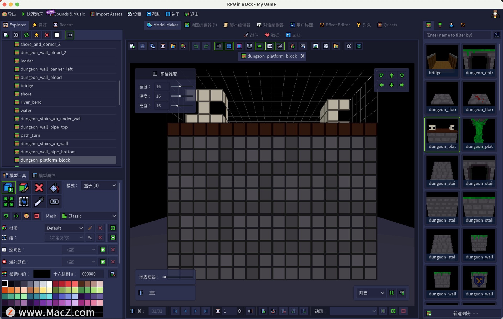Click the refresh icon in Explorer toolbar

pyautogui.click(x=26, y=35)
